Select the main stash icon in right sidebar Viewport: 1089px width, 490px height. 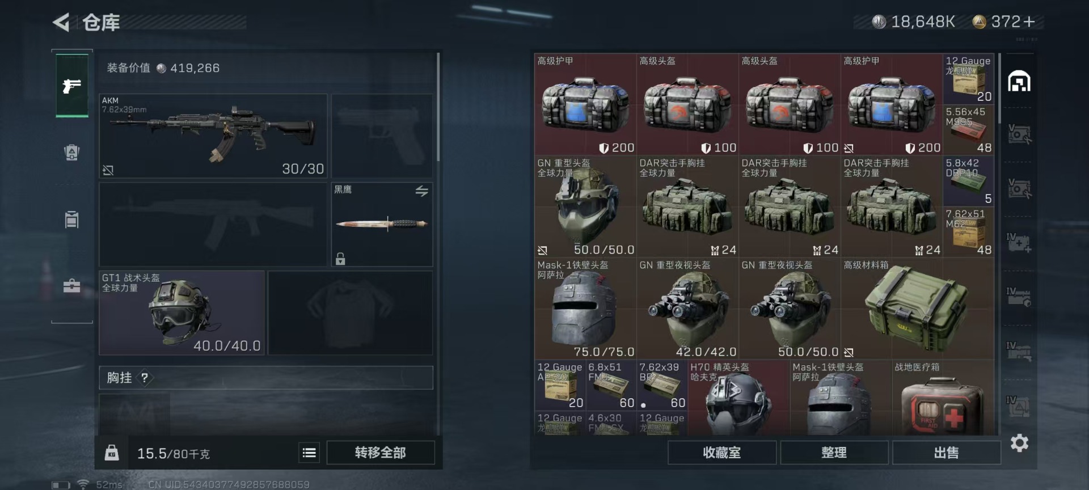point(1019,81)
